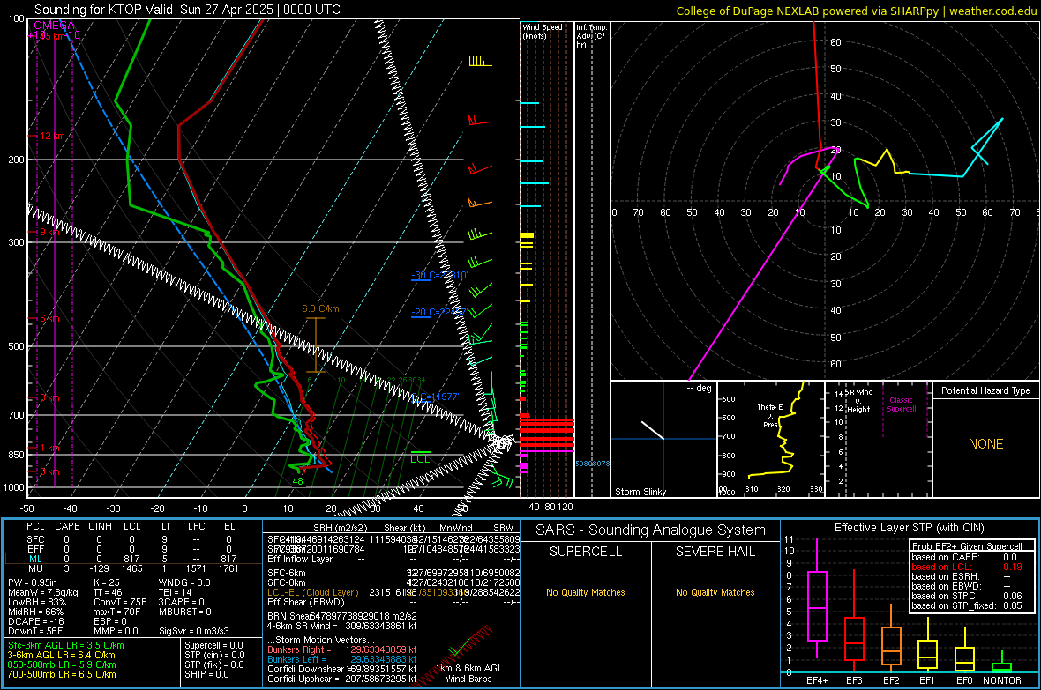Viewport: 1041px width, 690px height.
Task: Click the NONE hazard type text
Action: [985, 444]
